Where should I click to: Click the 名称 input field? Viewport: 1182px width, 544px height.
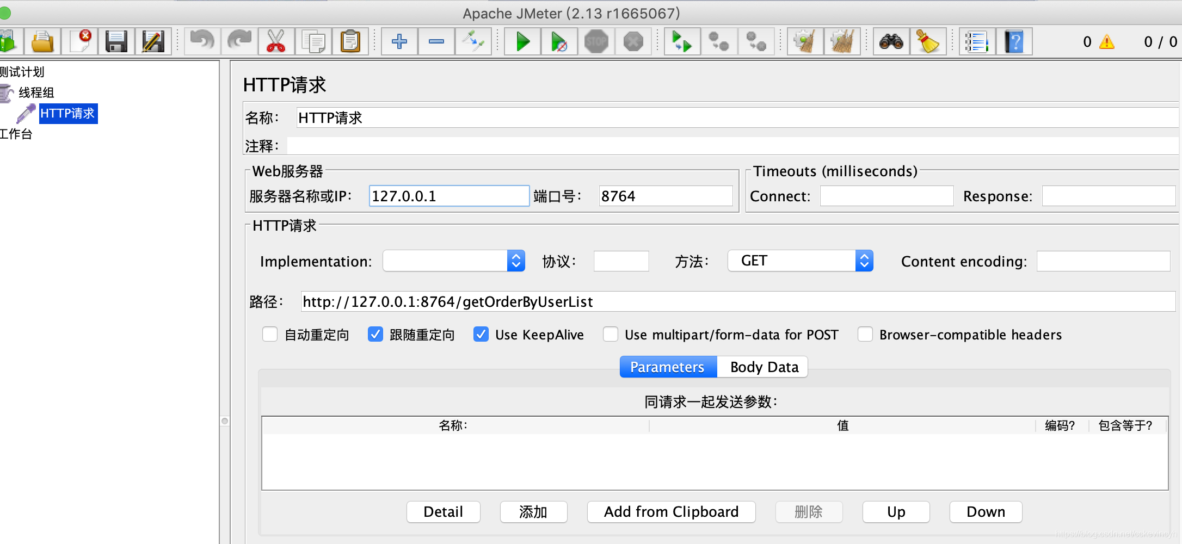coord(737,118)
